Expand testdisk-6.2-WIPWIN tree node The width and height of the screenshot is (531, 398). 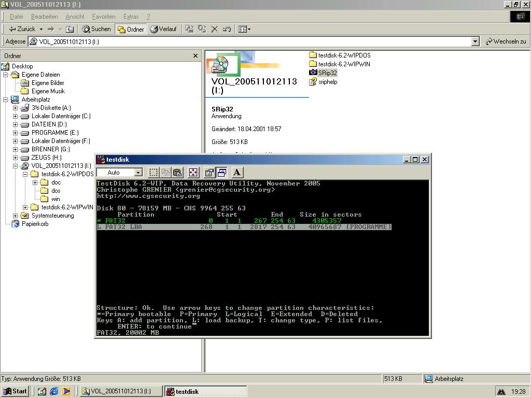pos(25,207)
